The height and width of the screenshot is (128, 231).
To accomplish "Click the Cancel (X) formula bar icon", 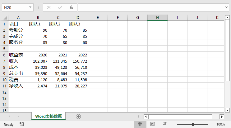I will coord(49,7).
